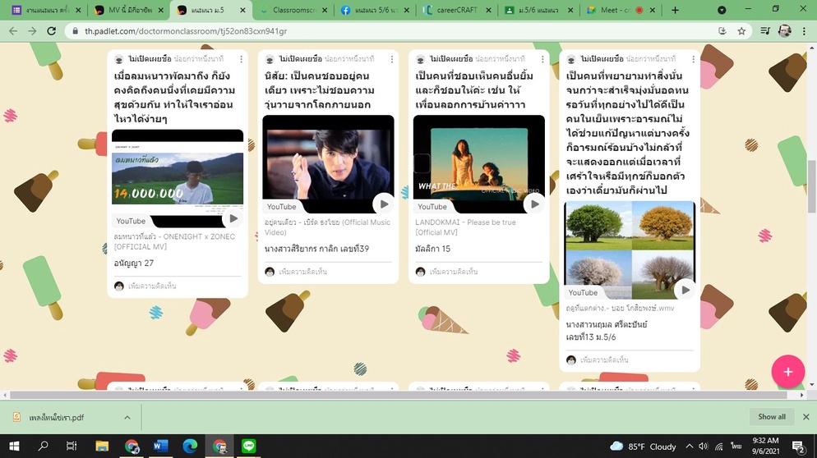Open the Chrome three-dot menu
The image size is (817, 458).
click(804, 31)
